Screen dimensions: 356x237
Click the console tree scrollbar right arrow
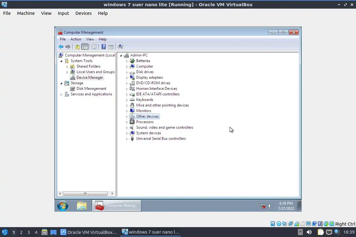[112, 194]
